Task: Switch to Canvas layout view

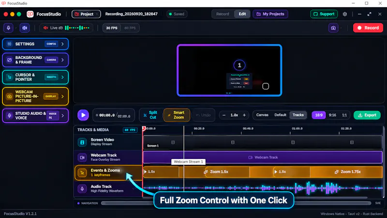Action: tap(262, 115)
